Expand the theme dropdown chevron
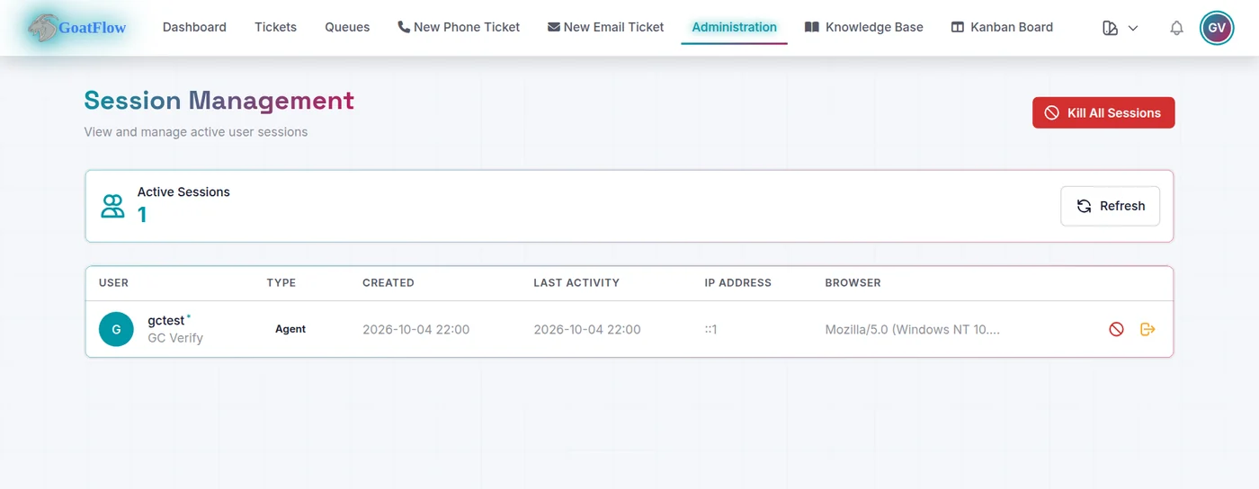 pyautogui.click(x=1133, y=28)
